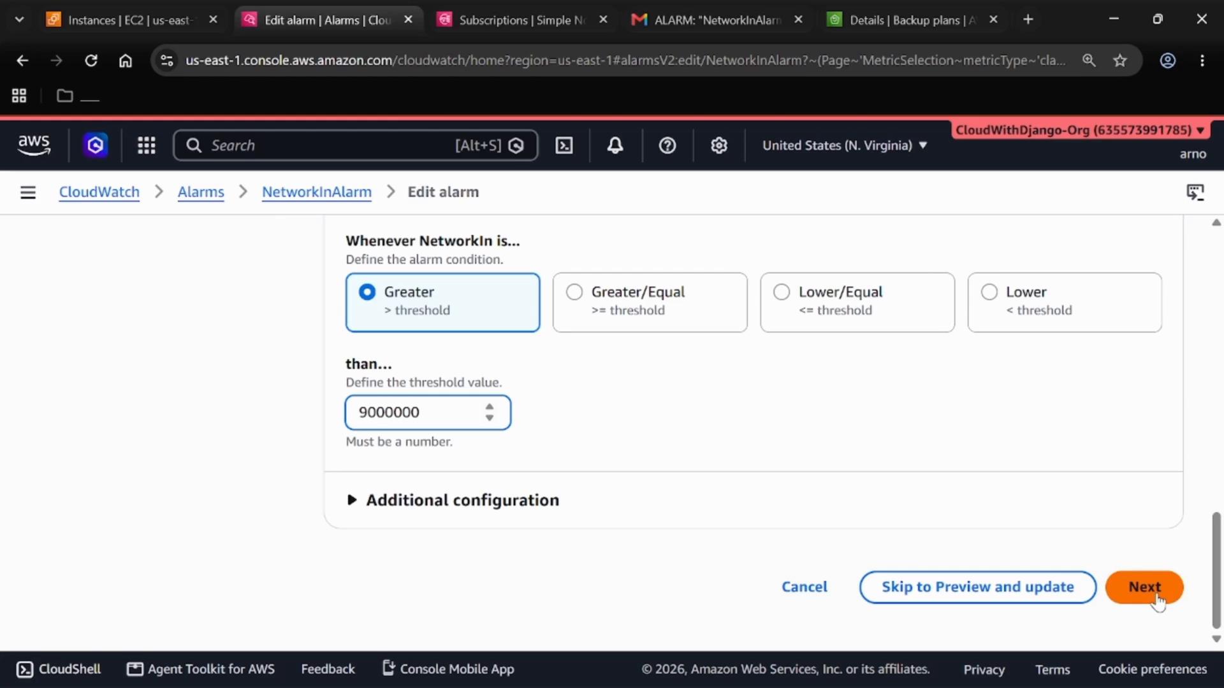Select the Greater threshold condition
Screen dimensions: 1224x688
[x=442, y=302]
